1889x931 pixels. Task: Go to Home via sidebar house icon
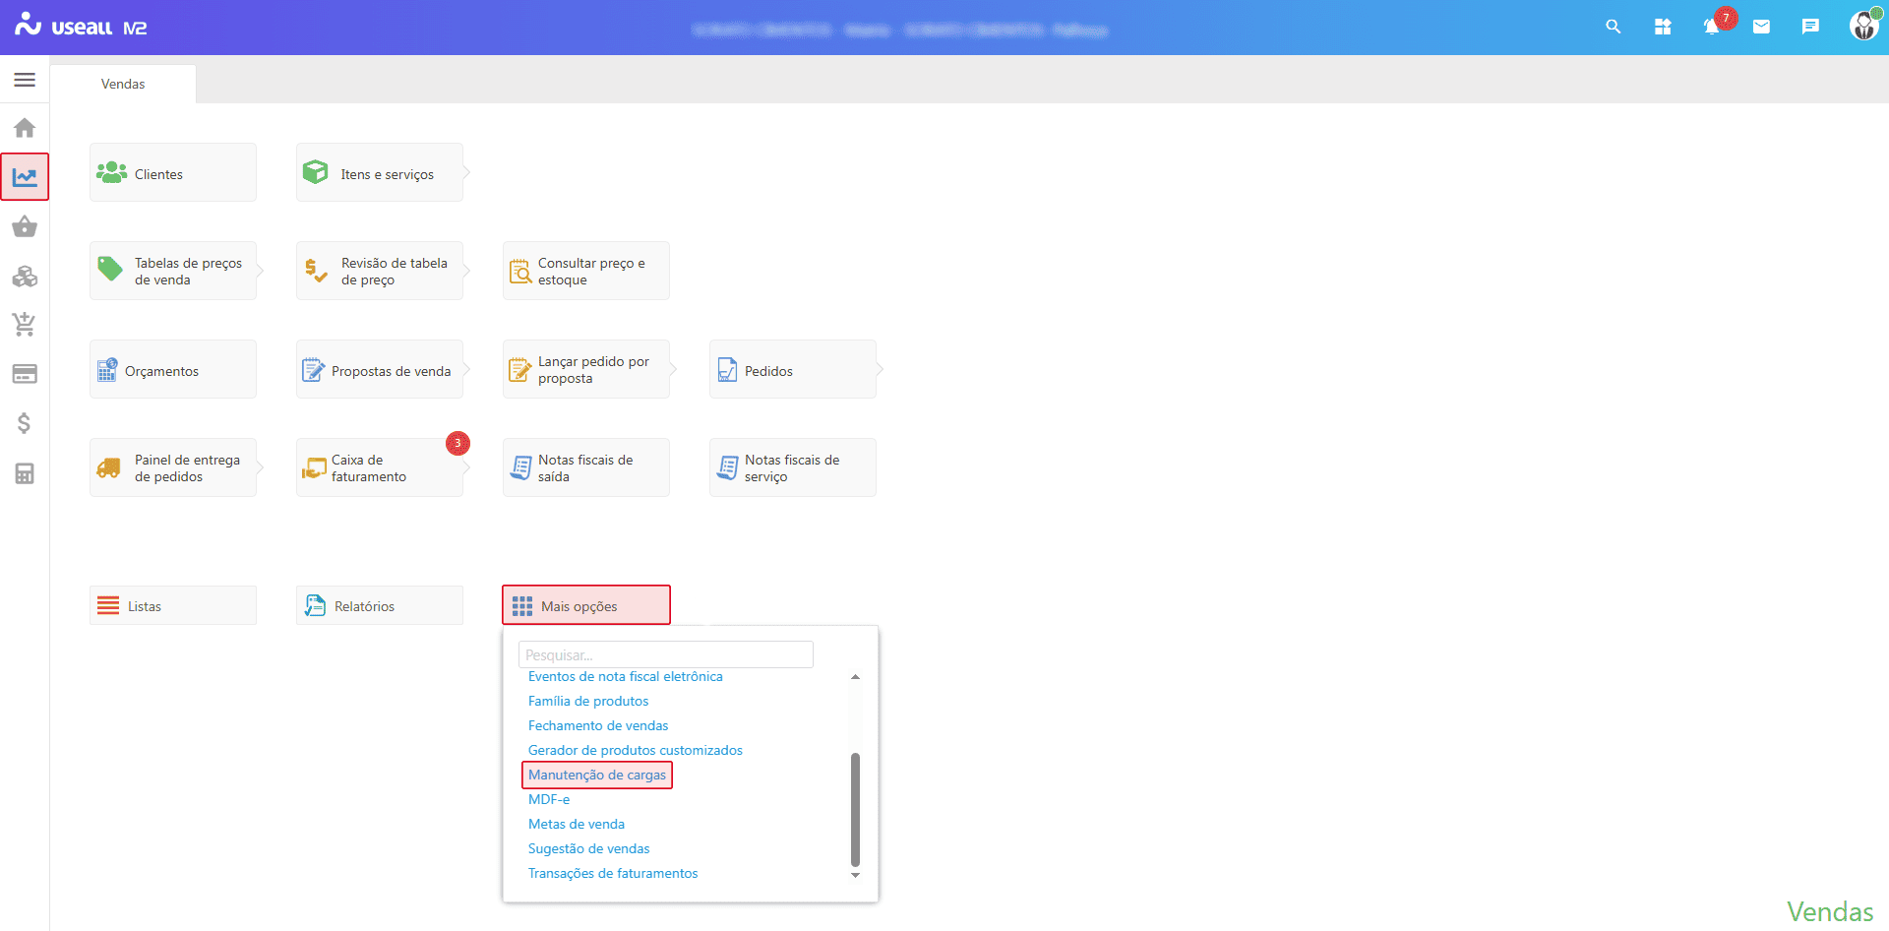(x=25, y=128)
